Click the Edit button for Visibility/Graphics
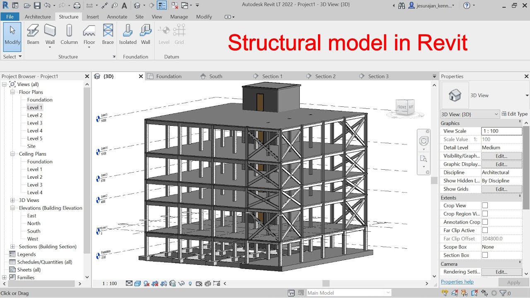Viewport: 530px width, 298px height. 501,156
